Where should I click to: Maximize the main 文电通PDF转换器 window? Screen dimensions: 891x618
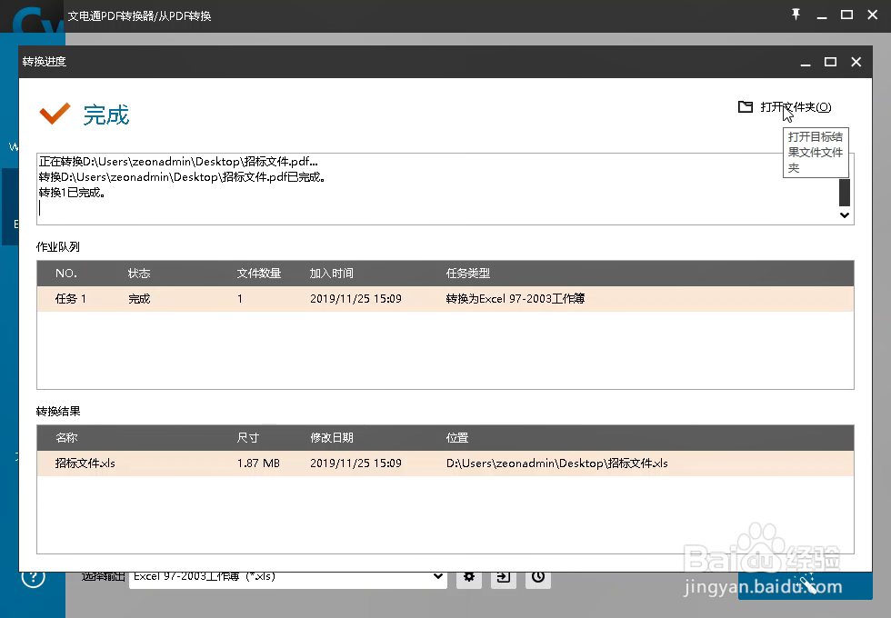(846, 15)
